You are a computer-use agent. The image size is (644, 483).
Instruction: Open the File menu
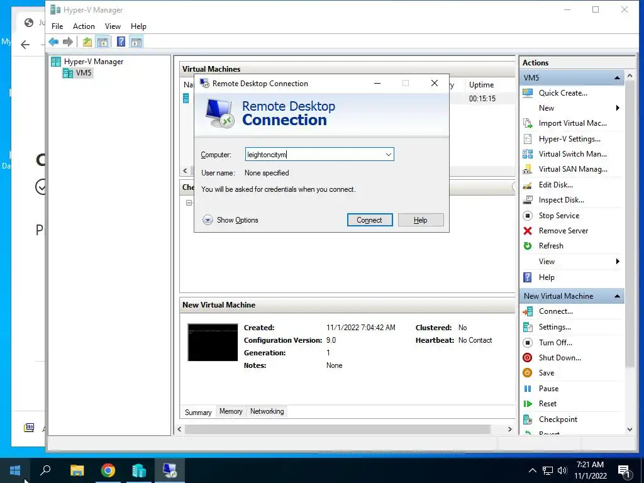[x=57, y=26]
